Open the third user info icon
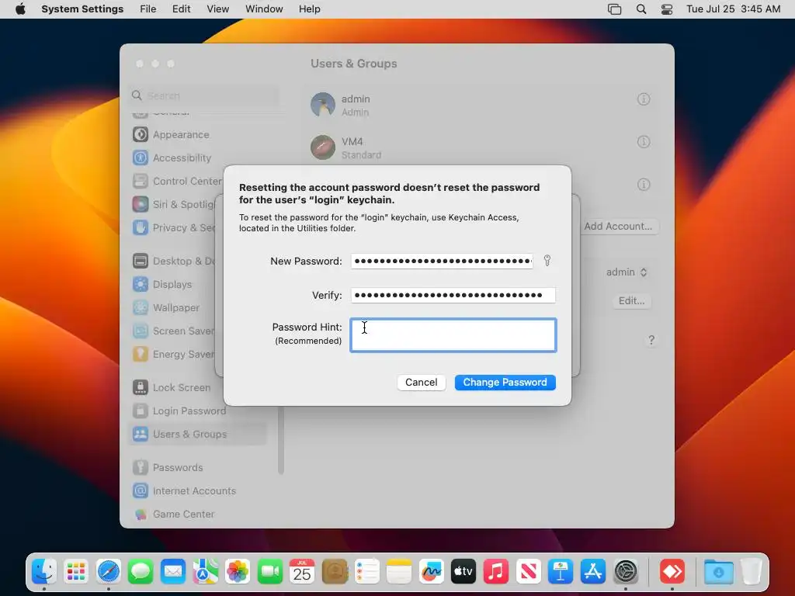The height and width of the screenshot is (596, 795). pyautogui.click(x=644, y=185)
